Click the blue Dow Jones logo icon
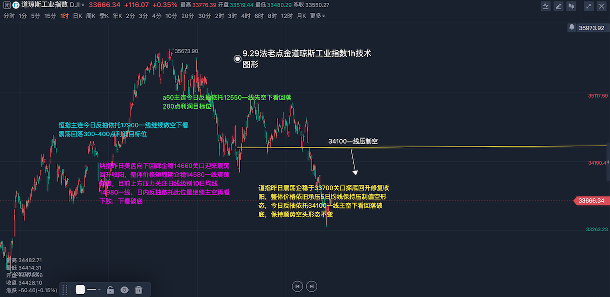Image resolution: width=610 pixels, height=297 pixels. [x=15, y=5]
